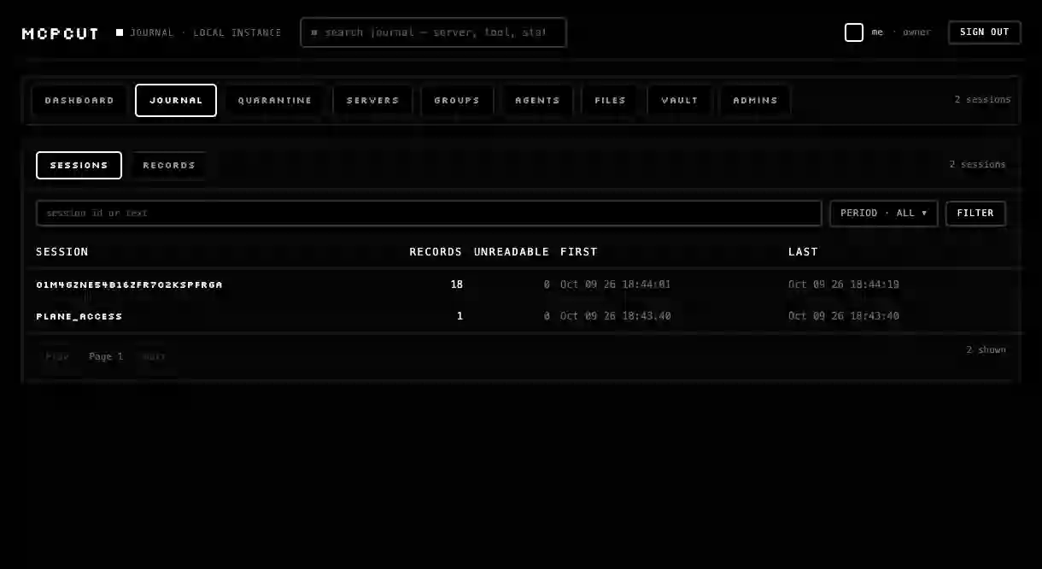Apply the Filter button
This screenshot has width=1042, height=569.
[x=975, y=213]
